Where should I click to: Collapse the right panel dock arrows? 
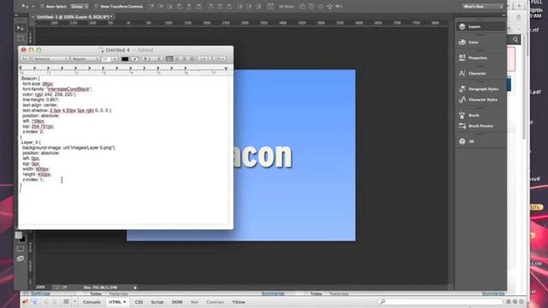pos(503,15)
